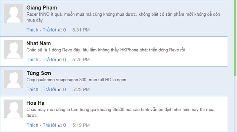Click thumbs-up icon on Nhat Nam's comment

pos(60,60)
